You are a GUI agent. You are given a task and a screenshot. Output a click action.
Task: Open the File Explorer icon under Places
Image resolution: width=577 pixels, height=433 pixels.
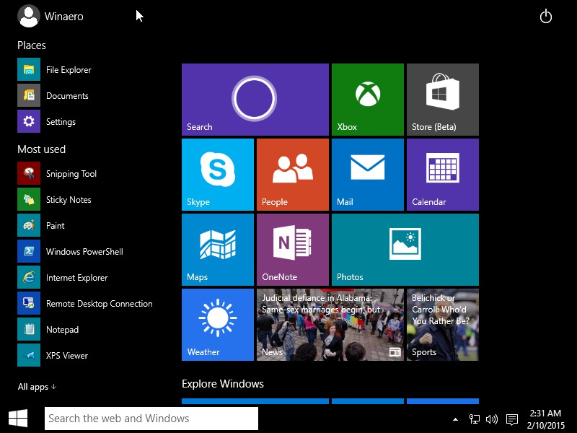[x=29, y=69]
